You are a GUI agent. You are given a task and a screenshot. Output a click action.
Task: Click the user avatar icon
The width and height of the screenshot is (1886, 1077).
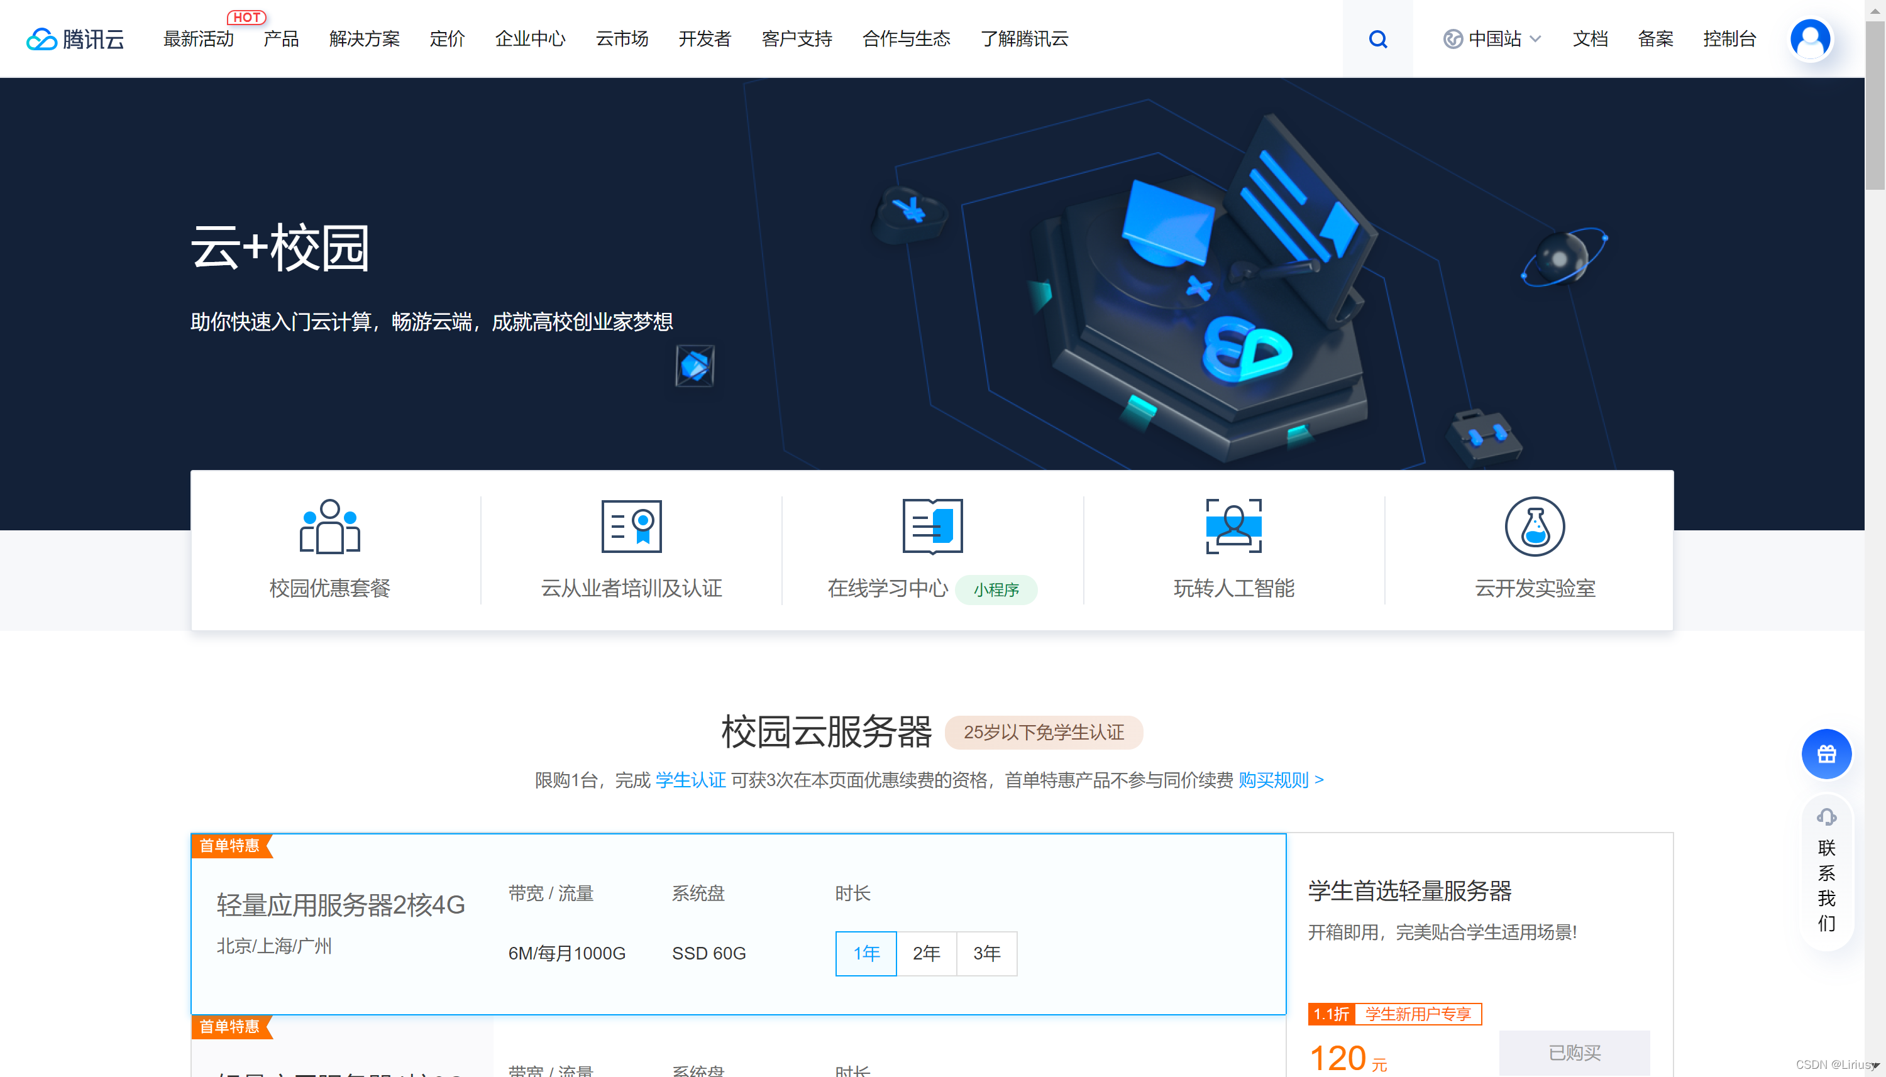click(x=1810, y=38)
